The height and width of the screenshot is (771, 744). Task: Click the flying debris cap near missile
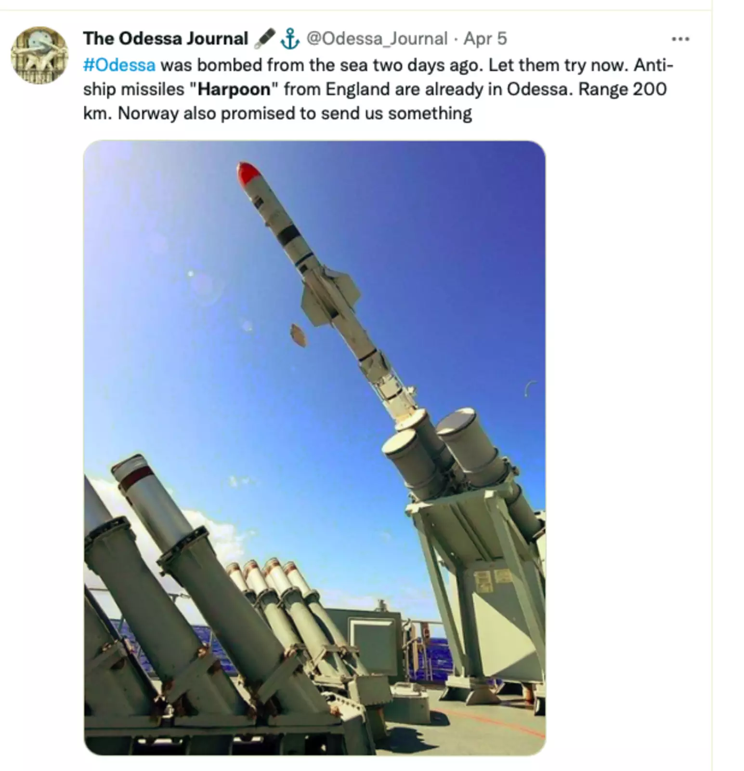pyautogui.click(x=299, y=335)
